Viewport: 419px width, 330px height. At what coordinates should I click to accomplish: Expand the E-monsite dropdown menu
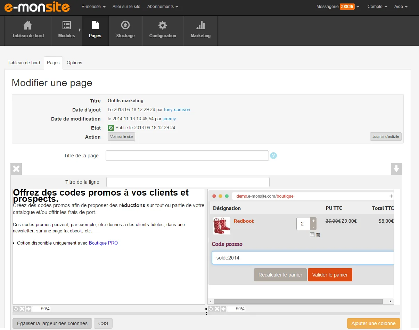93,7
